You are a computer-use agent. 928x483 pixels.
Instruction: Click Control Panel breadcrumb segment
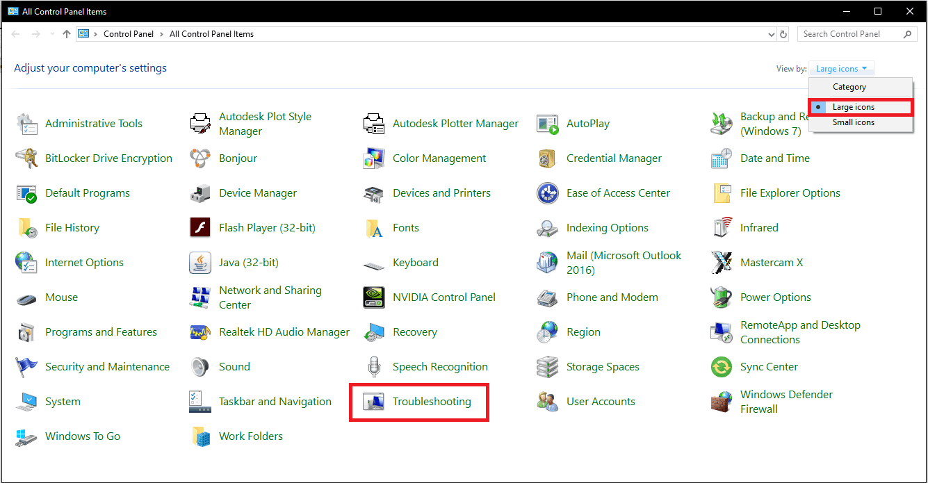130,34
